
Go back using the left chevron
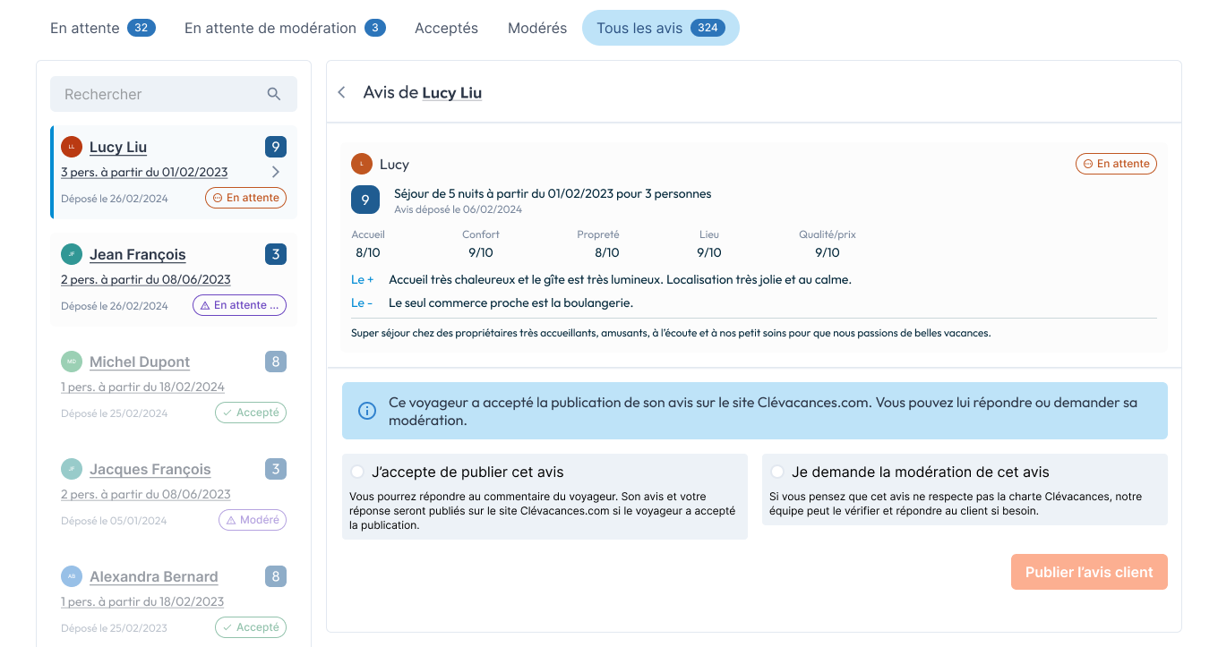tap(341, 92)
